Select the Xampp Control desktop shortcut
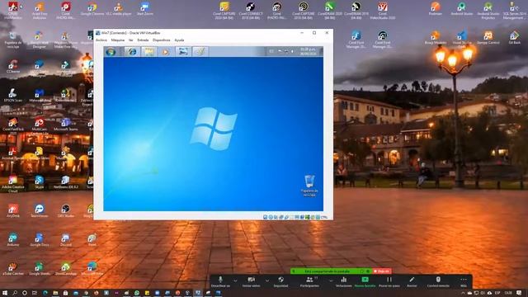 (488, 38)
